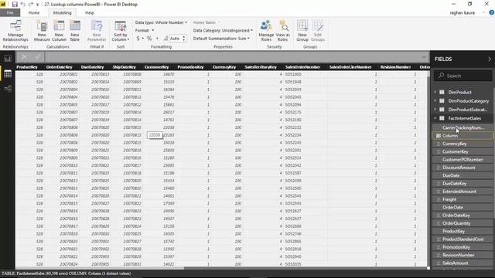Image resolution: width=495 pixels, height=278 pixels.
Task: Select ProductStandardCost field
Action: 463,239
